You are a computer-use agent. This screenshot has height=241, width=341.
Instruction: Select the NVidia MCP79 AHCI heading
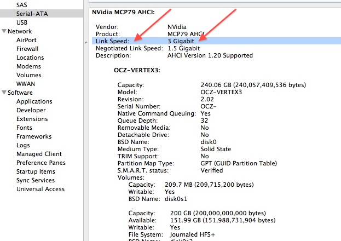coord(123,12)
